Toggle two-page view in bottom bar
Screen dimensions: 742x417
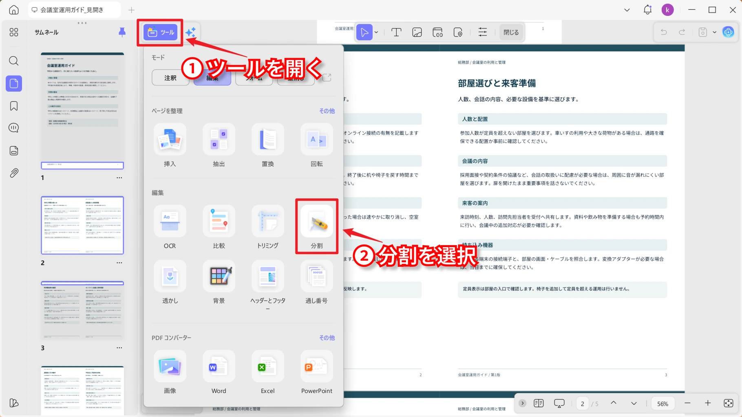[x=539, y=403]
